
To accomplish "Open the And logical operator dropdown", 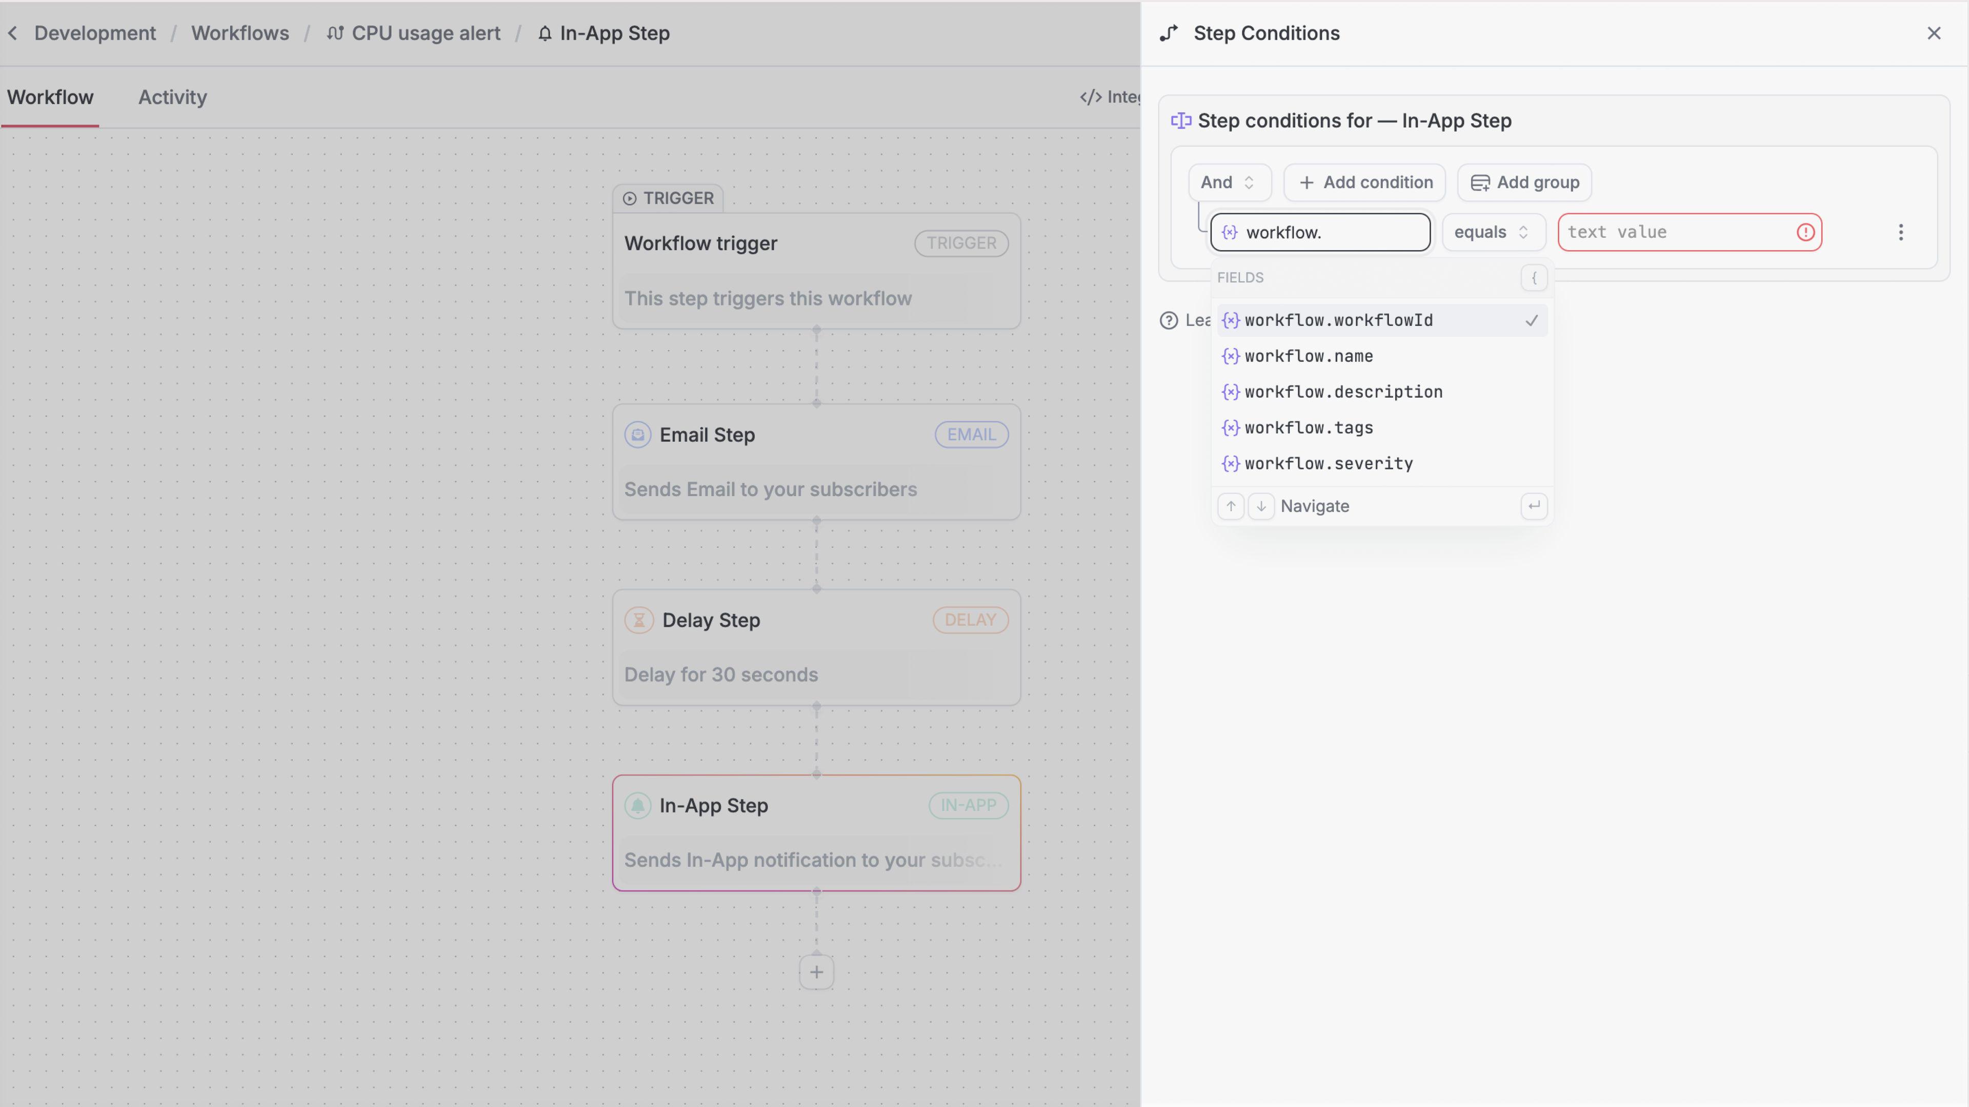I will click(x=1229, y=182).
